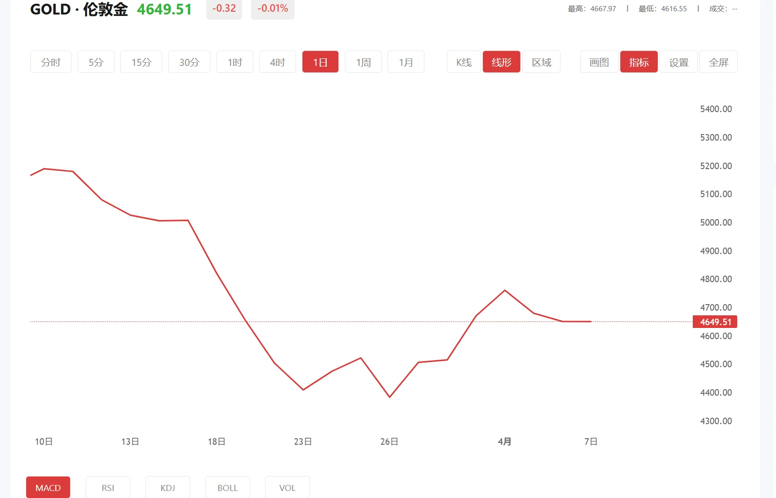The height and width of the screenshot is (498, 776).
Task: Switch chart to K线 candlestick view
Action: pyautogui.click(x=463, y=62)
